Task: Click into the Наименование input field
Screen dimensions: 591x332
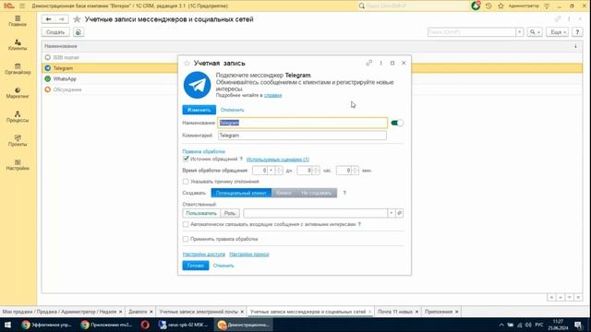Action: pos(302,123)
